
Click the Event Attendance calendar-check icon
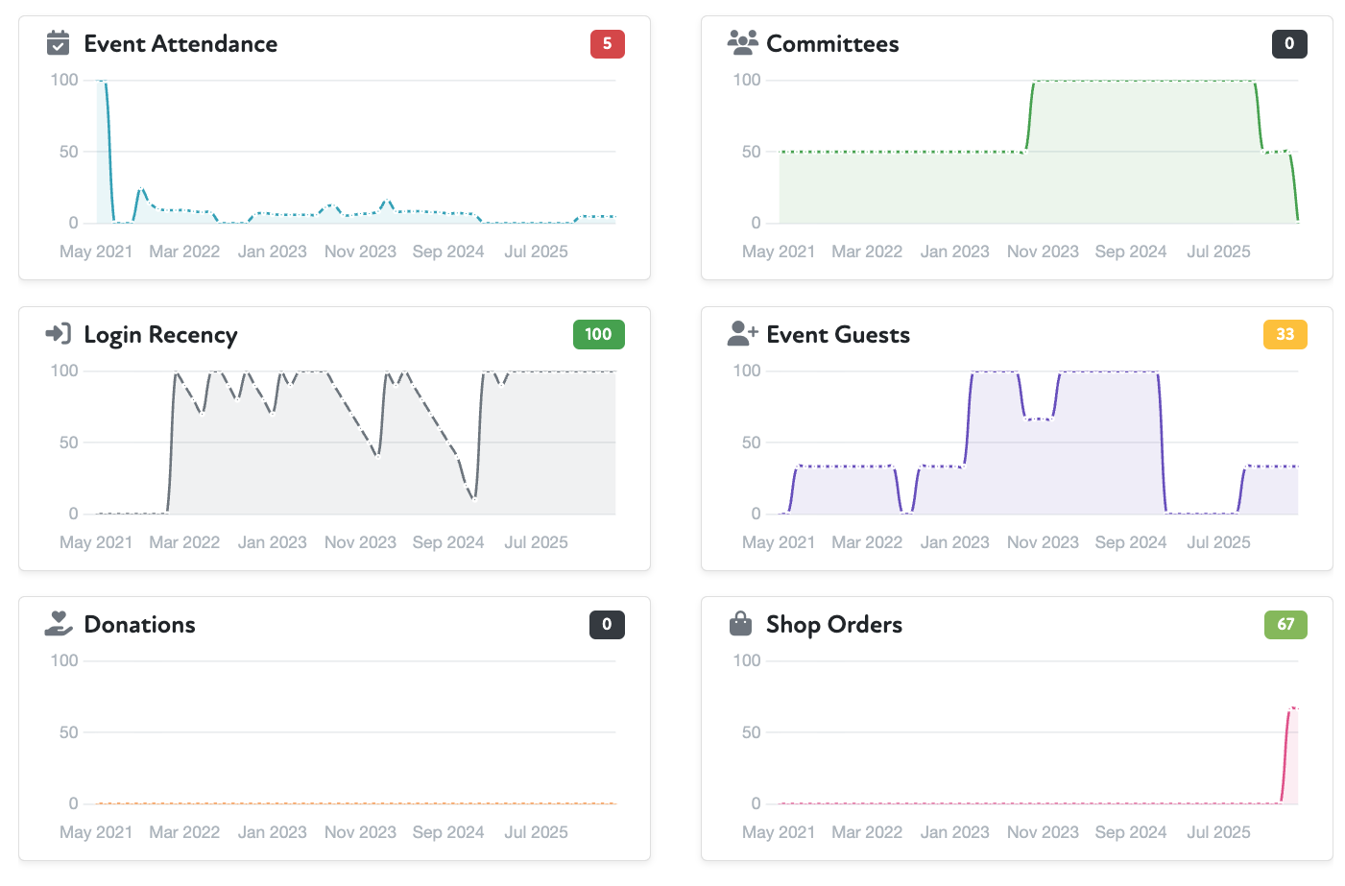[x=59, y=44]
